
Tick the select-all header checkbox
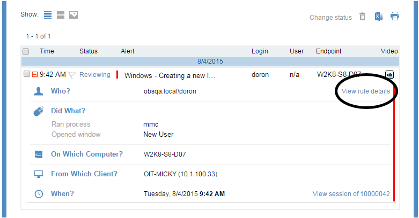(26, 52)
